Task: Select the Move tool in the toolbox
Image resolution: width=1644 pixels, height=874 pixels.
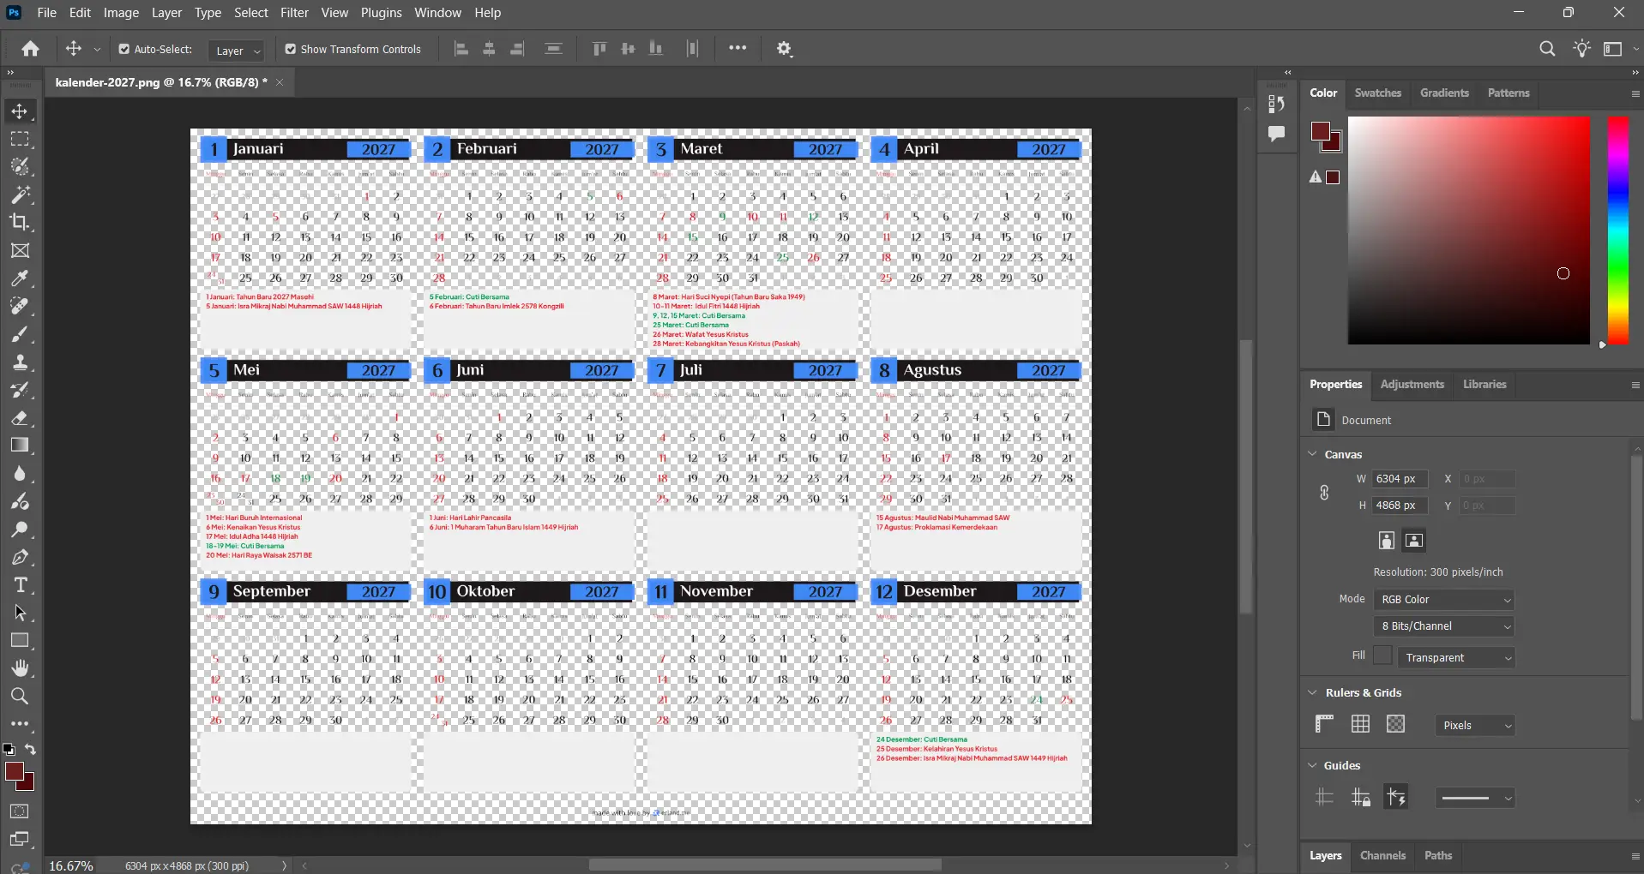Action: pos(20,111)
